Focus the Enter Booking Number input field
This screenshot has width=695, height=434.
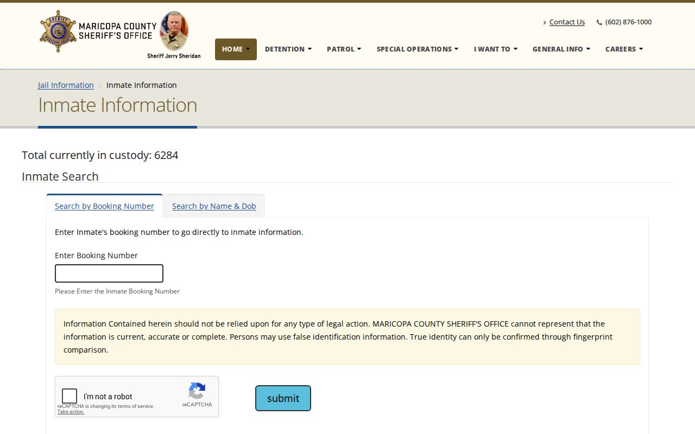pos(109,273)
